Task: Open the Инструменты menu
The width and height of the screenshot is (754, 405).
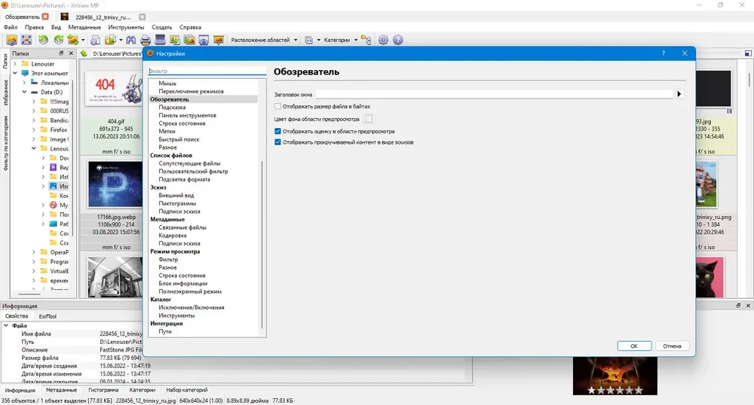Action: pos(126,27)
